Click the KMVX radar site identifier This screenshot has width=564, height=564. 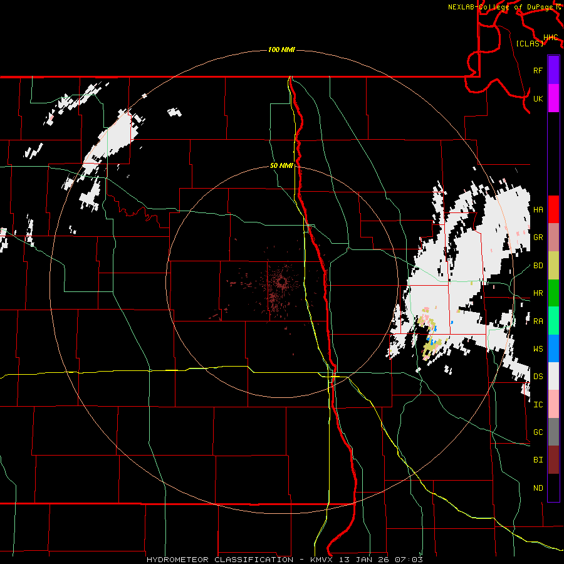pos(322,560)
